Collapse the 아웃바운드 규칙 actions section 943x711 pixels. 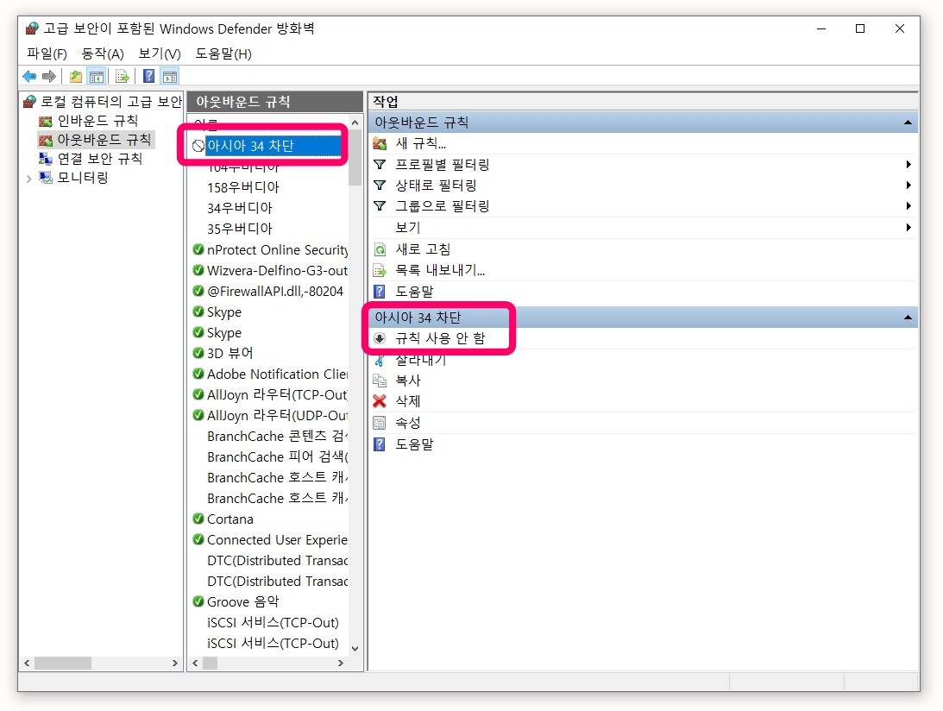point(908,123)
